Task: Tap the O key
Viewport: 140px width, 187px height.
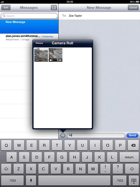Action: tap(108, 145)
